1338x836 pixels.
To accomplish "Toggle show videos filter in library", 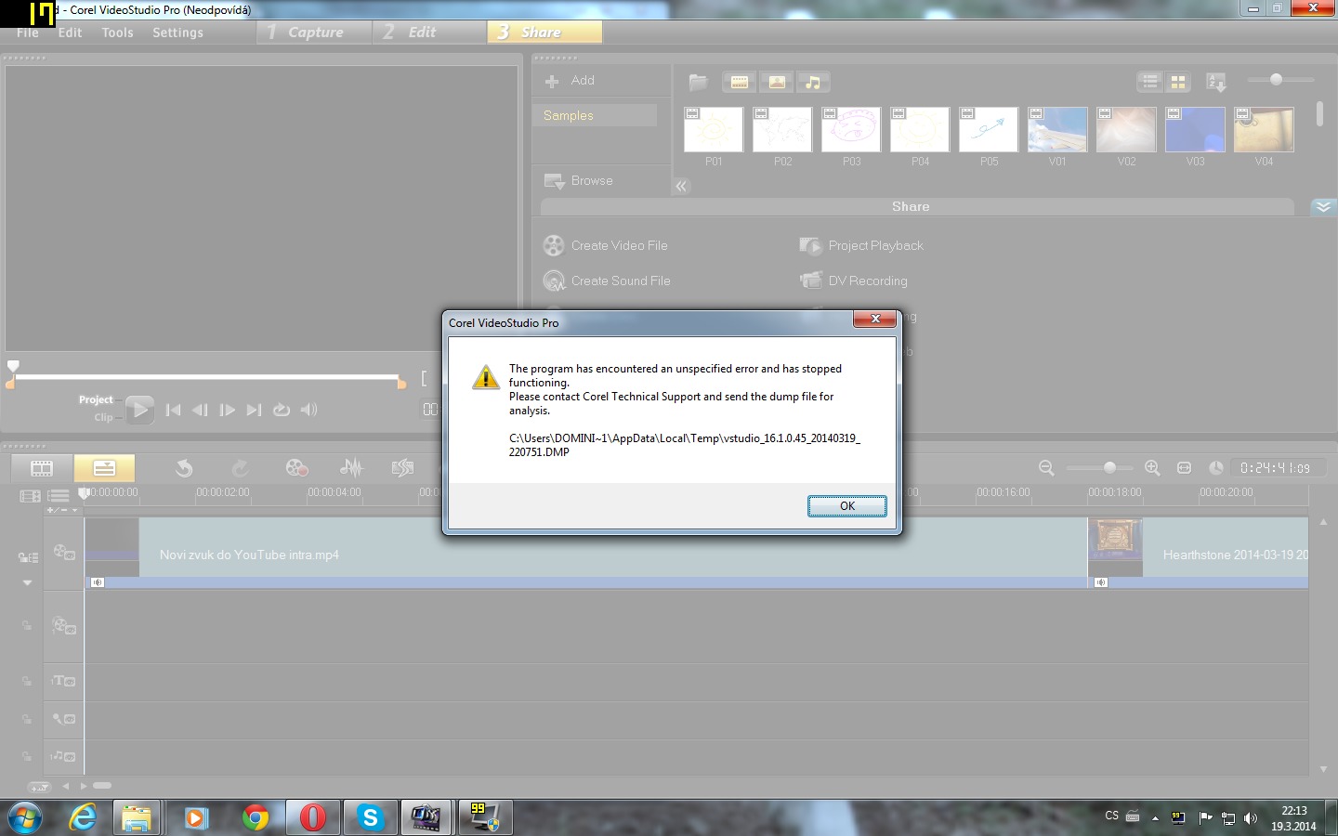I will [740, 82].
